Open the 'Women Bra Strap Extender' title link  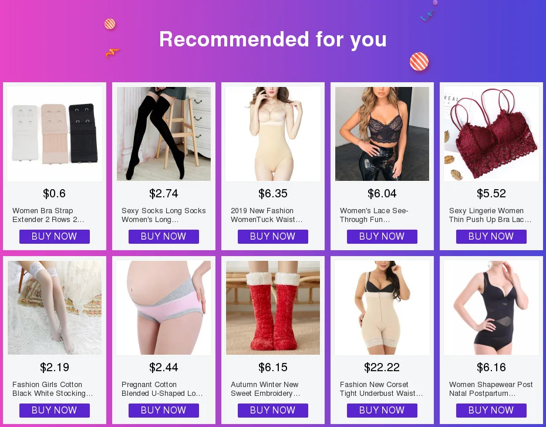[x=48, y=215]
